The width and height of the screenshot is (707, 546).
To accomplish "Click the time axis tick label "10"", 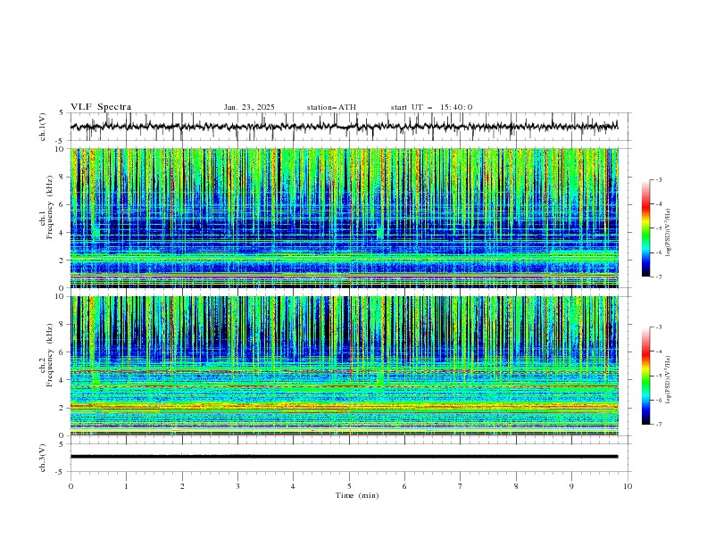I will click(628, 486).
